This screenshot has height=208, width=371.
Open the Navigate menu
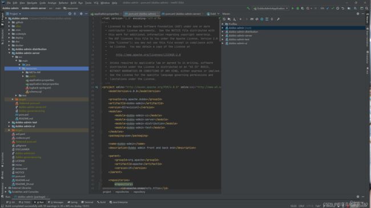click(32, 3)
